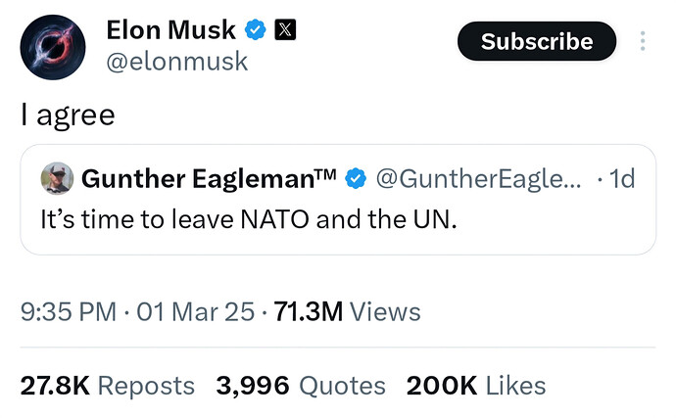
Task: Show the 3,996 Quotes list
Action: pos(301,386)
